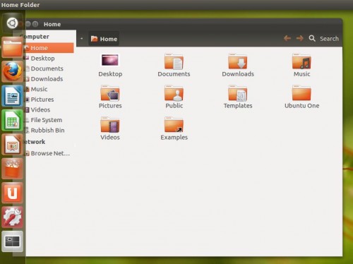Open System Settings from the launcher

[12, 217]
